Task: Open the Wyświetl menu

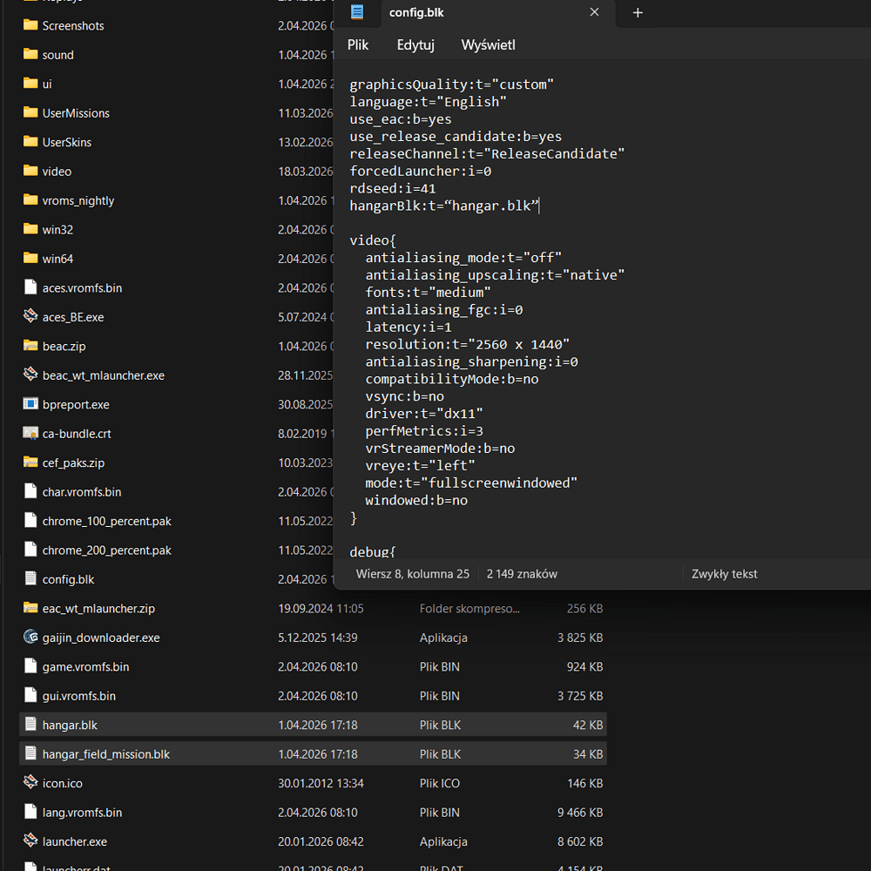Action: point(489,44)
